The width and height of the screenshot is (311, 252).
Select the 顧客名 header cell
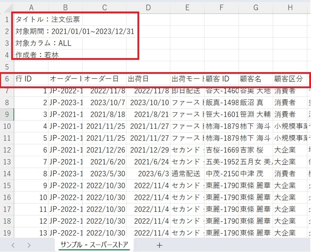click(x=256, y=79)
